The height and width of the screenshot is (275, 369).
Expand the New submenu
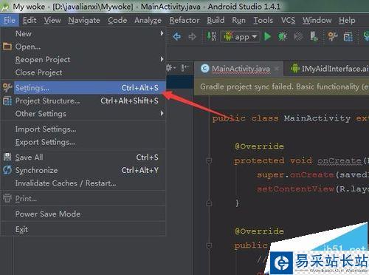83,33
